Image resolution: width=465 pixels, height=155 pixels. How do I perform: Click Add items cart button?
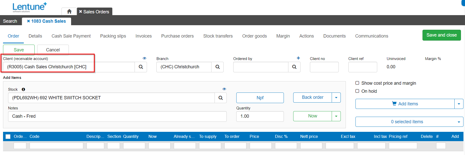(405, 104)
